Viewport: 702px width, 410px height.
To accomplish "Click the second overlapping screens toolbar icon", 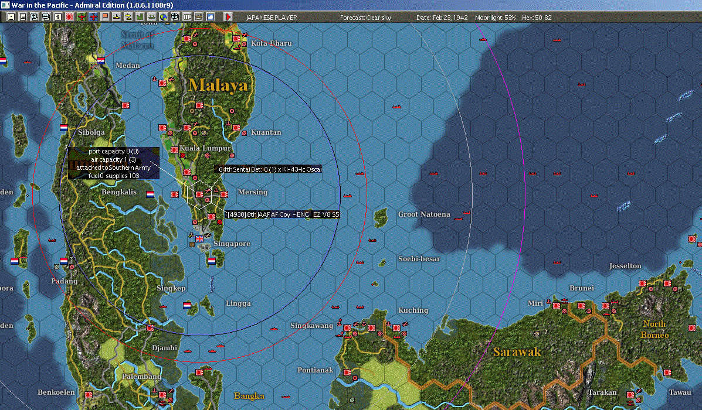I will click(46, 17).
